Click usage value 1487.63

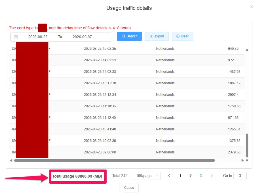tap(234, 72)
